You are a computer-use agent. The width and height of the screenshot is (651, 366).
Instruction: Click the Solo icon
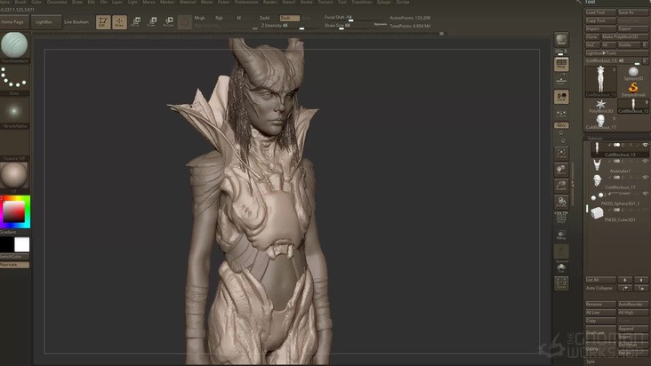[561, 267]
